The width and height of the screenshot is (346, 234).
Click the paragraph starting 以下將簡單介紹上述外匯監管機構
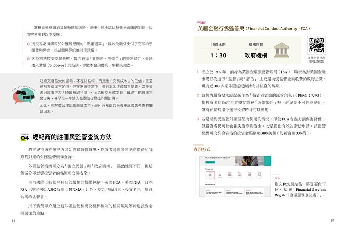coord(86,209)
